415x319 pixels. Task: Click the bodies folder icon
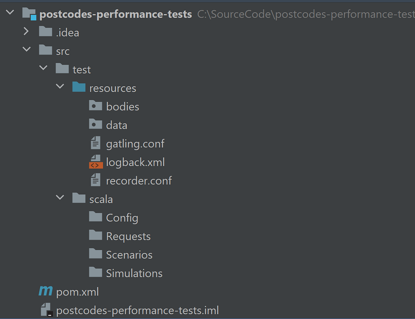tap(95, 106)
